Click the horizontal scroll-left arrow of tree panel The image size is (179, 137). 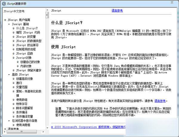pos(4,132)
